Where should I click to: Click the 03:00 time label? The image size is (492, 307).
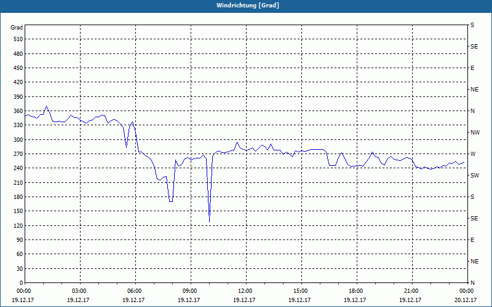pos(79,291)
